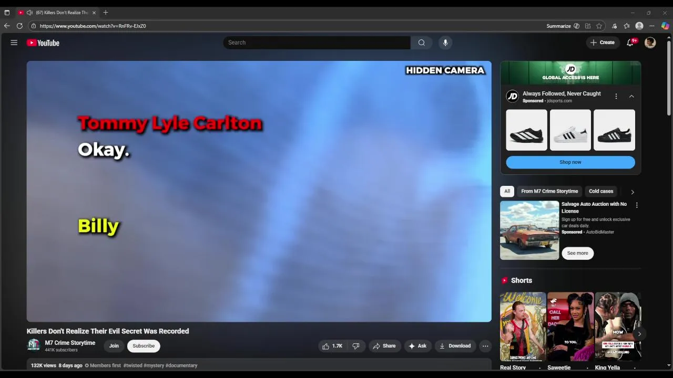Add page to favorites with star
The height and width of the screenshot is (378, 673).
[x=599, y=26]
